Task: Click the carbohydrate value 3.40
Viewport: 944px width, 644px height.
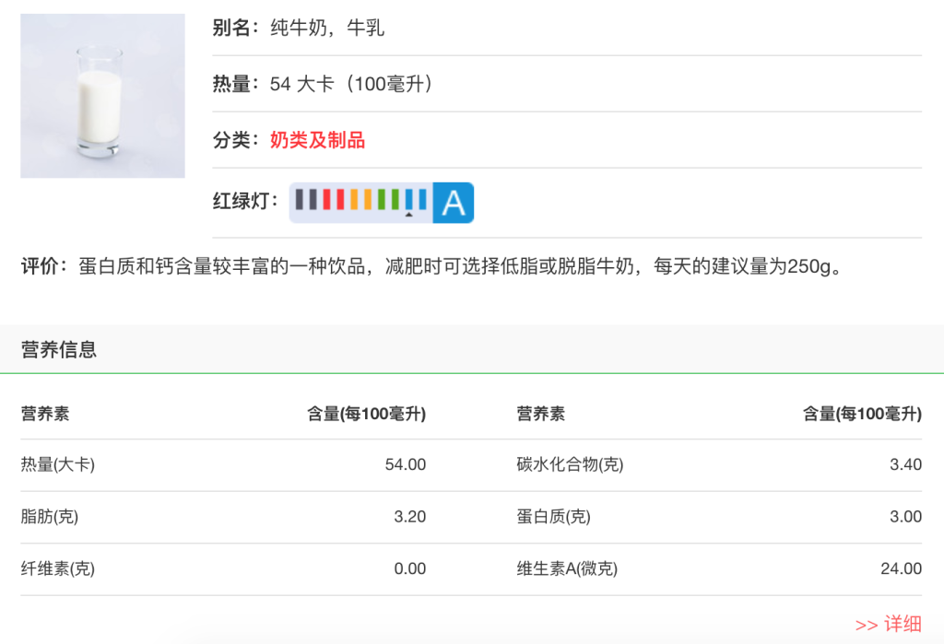Action: point(905,464)
